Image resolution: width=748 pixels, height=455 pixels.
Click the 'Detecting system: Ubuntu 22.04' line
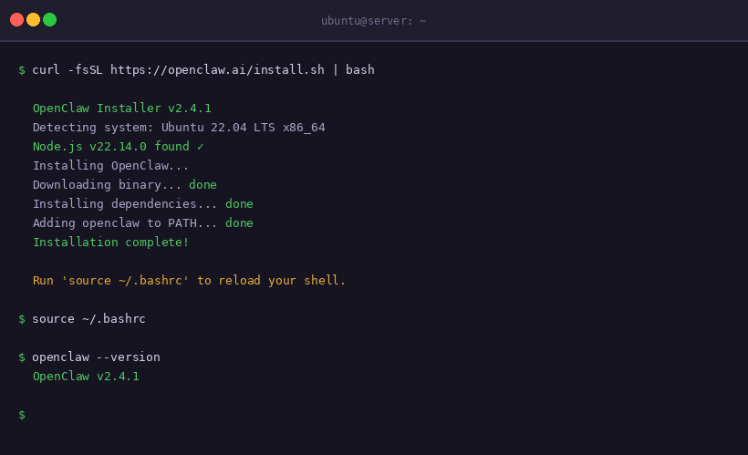pos(179,128)
